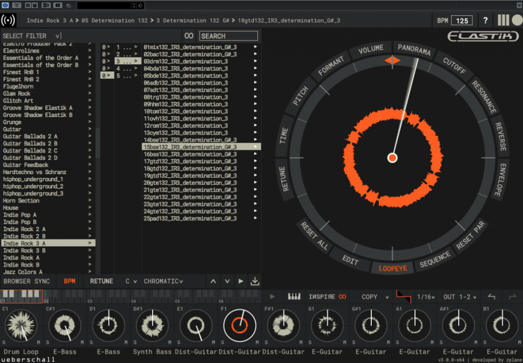Click the RESET ALL button
Image resolution: width=523 pixels, height=363 pixels.
pyautogui.click(x=314, y=236)
